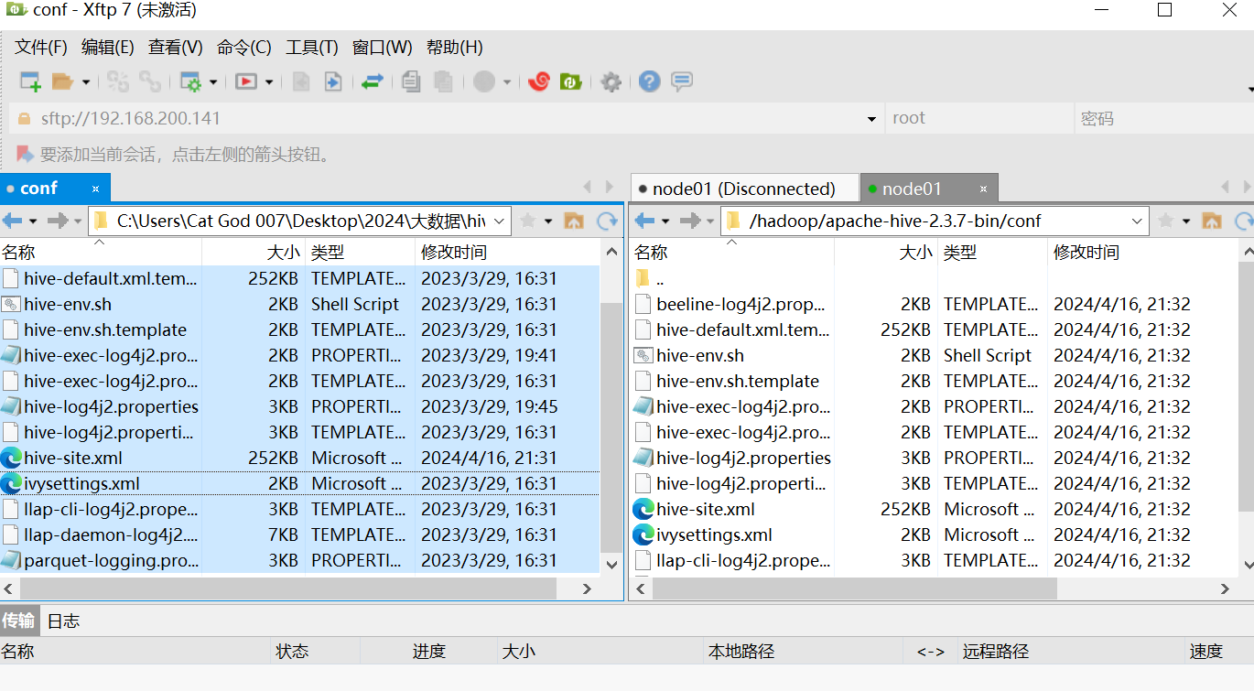Click the session properties icon with green gear
The width and height of the screenshot is (1254, 691).
coord(190,81)
